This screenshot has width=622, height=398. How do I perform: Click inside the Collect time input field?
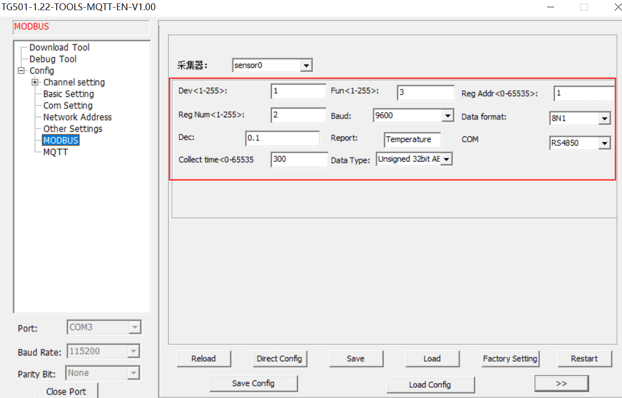pyautogui.click(x=299, y=159)
